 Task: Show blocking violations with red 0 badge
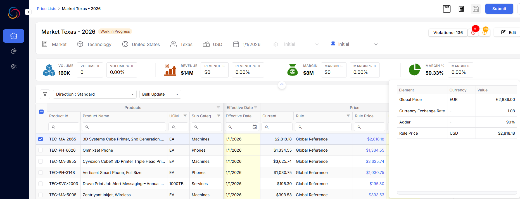click(x=474, y=32)
